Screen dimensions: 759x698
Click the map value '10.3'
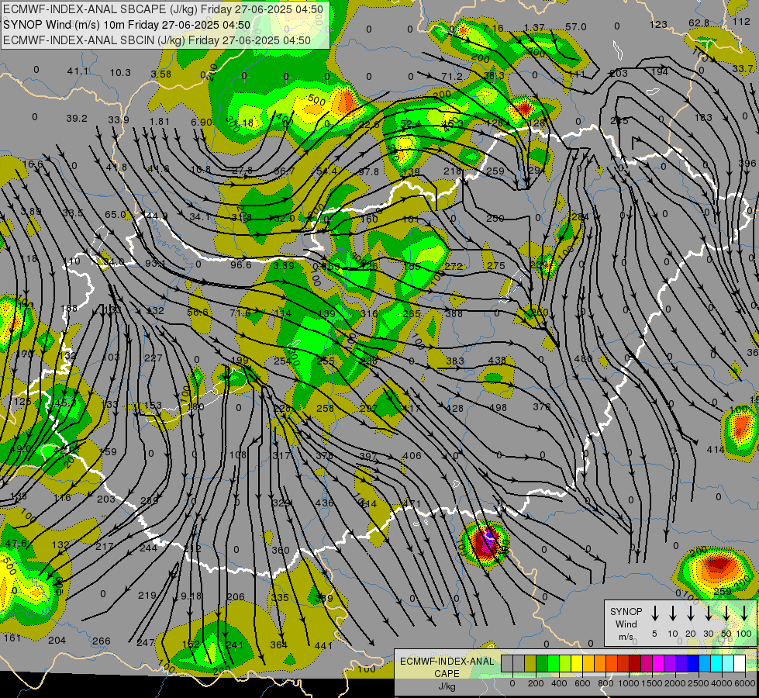coord(120,73)
